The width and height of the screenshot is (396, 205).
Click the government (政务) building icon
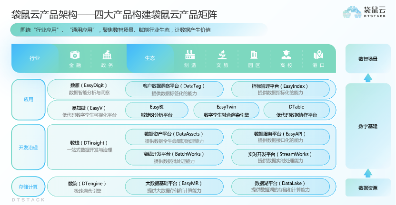(x=107, y=55)
